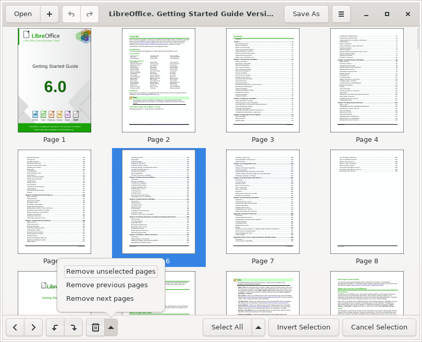Rotate selected page counterclockwise
422x342 pixels.
pyautogui.click(x=55, y=327)
